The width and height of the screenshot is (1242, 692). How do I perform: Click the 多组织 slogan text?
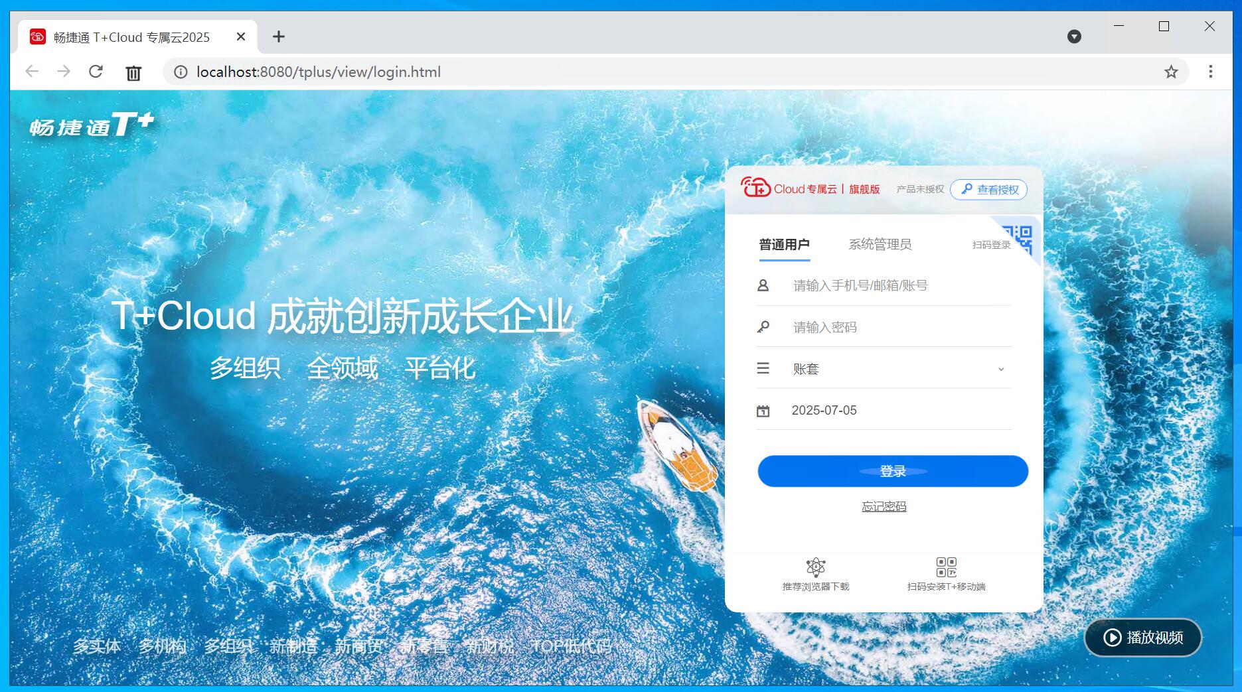245,368
